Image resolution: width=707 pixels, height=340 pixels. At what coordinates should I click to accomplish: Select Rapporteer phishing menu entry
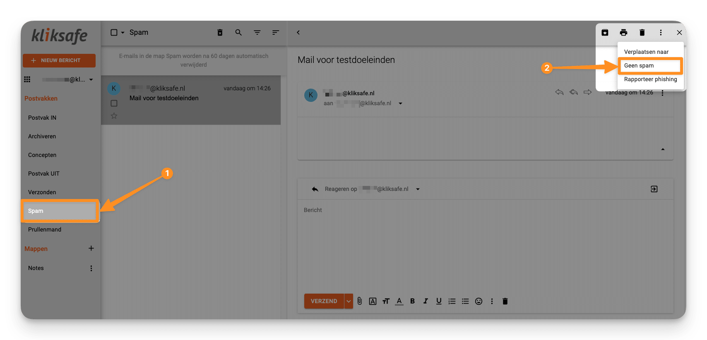[650, 79]
